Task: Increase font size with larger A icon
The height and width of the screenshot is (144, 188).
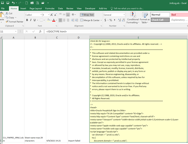Action: point(52,15)
